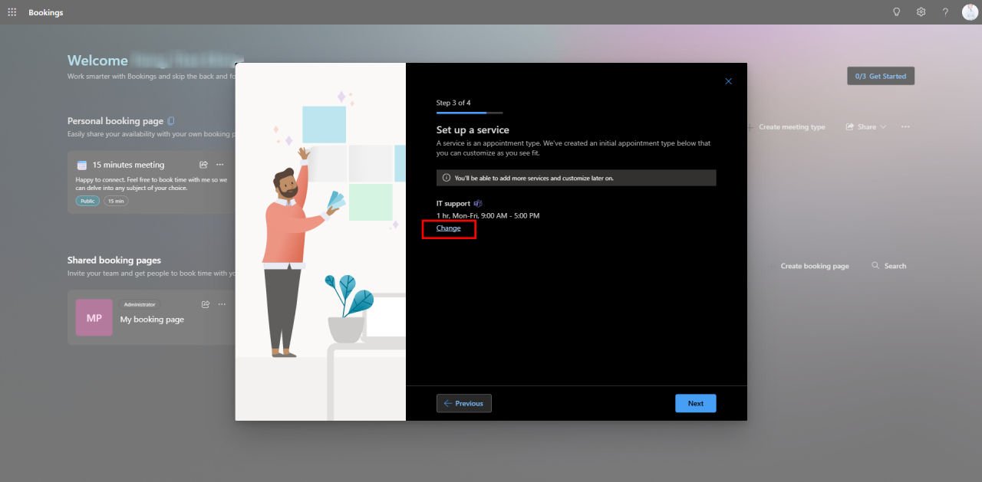
Task: Open the help question mark icon
Action: point(945,12)
